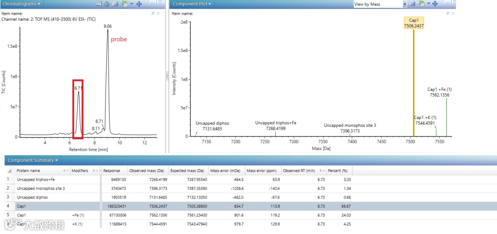Viewport: 497px width, 234px height.
Task: Click the Cap1 +K (1) 7544.4591 plot label
Action: click(x=425, y=120)
